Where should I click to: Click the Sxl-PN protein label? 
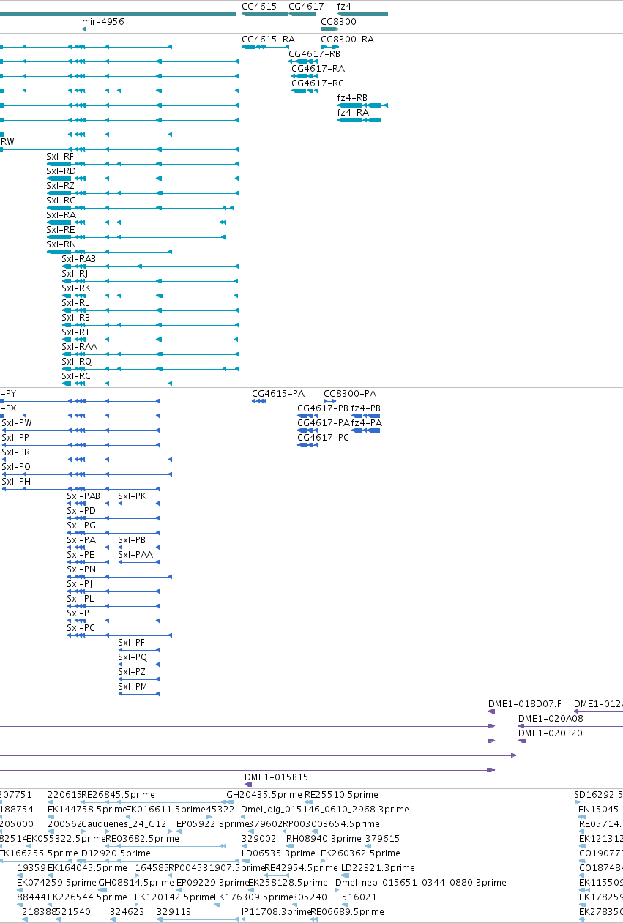[x=81, y=569]
